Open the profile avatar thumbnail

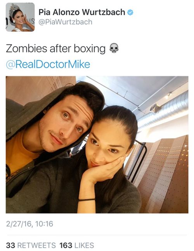[20, 17]
